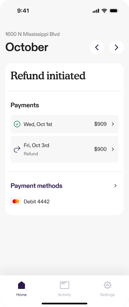Switch to the Settings tab label
This screenshot has height=307, width=129.
[108, 295]
